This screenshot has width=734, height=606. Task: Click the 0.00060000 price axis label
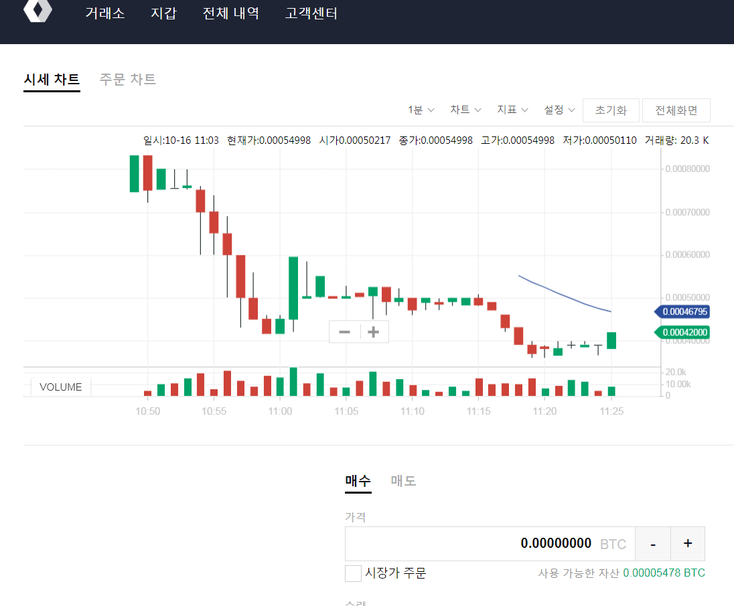[x=688, y=255]
